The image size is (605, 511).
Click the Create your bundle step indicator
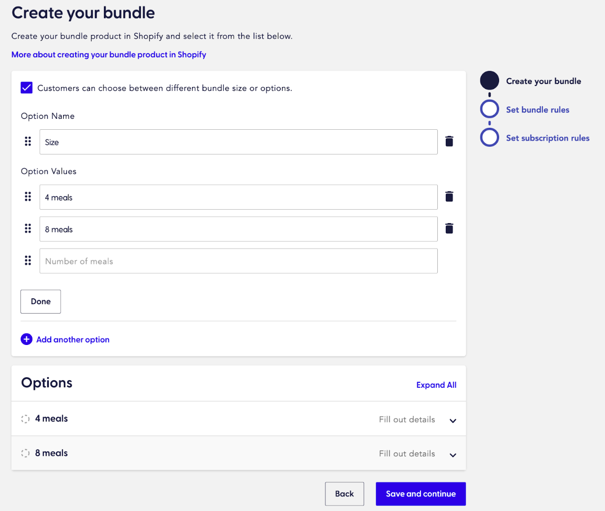pyautogui.click(x=490, y=81)
